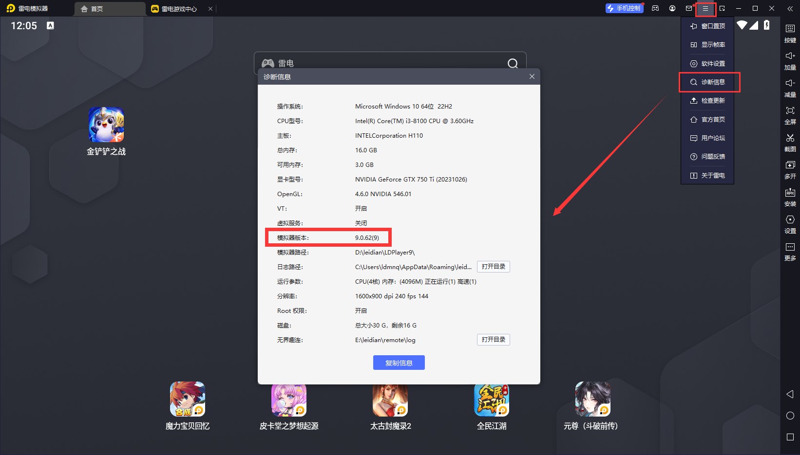Open the sidebar 设置 gear icon

(x=790, y=219)
